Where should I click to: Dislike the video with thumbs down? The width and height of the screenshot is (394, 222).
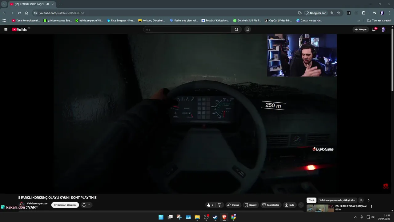219,205
